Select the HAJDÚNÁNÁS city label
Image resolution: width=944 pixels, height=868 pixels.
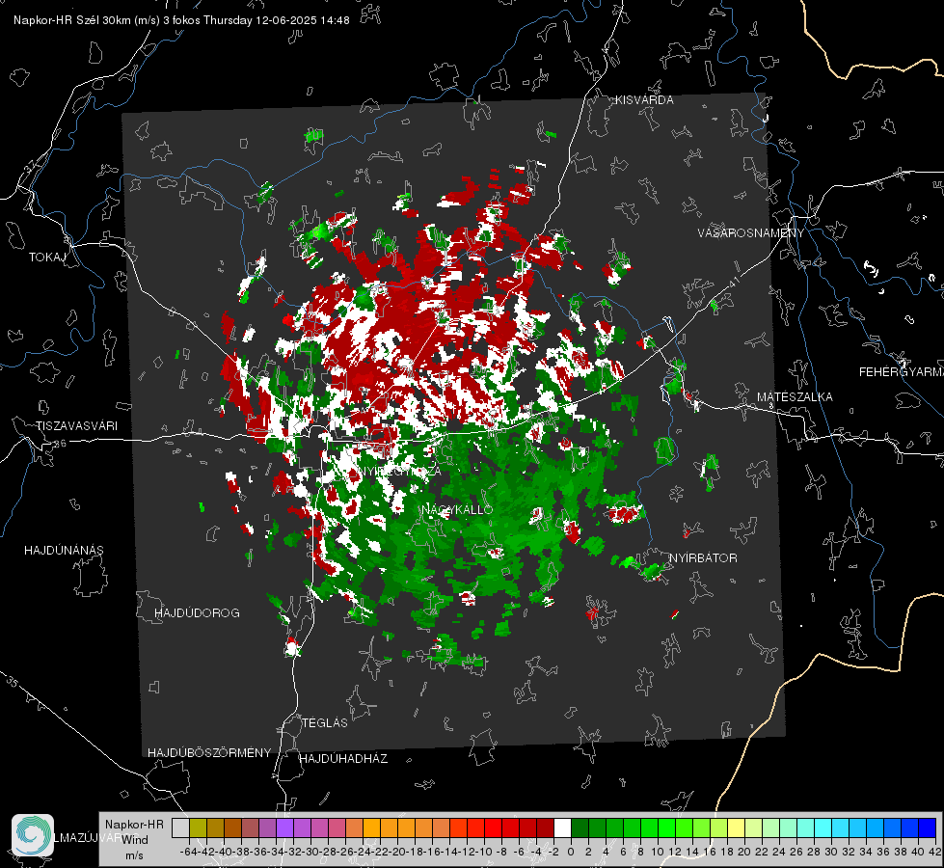pos(64,550)
